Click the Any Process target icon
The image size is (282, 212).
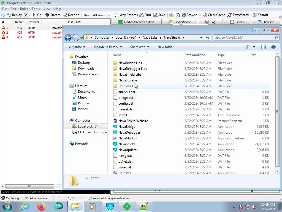(x=117, y=15)
